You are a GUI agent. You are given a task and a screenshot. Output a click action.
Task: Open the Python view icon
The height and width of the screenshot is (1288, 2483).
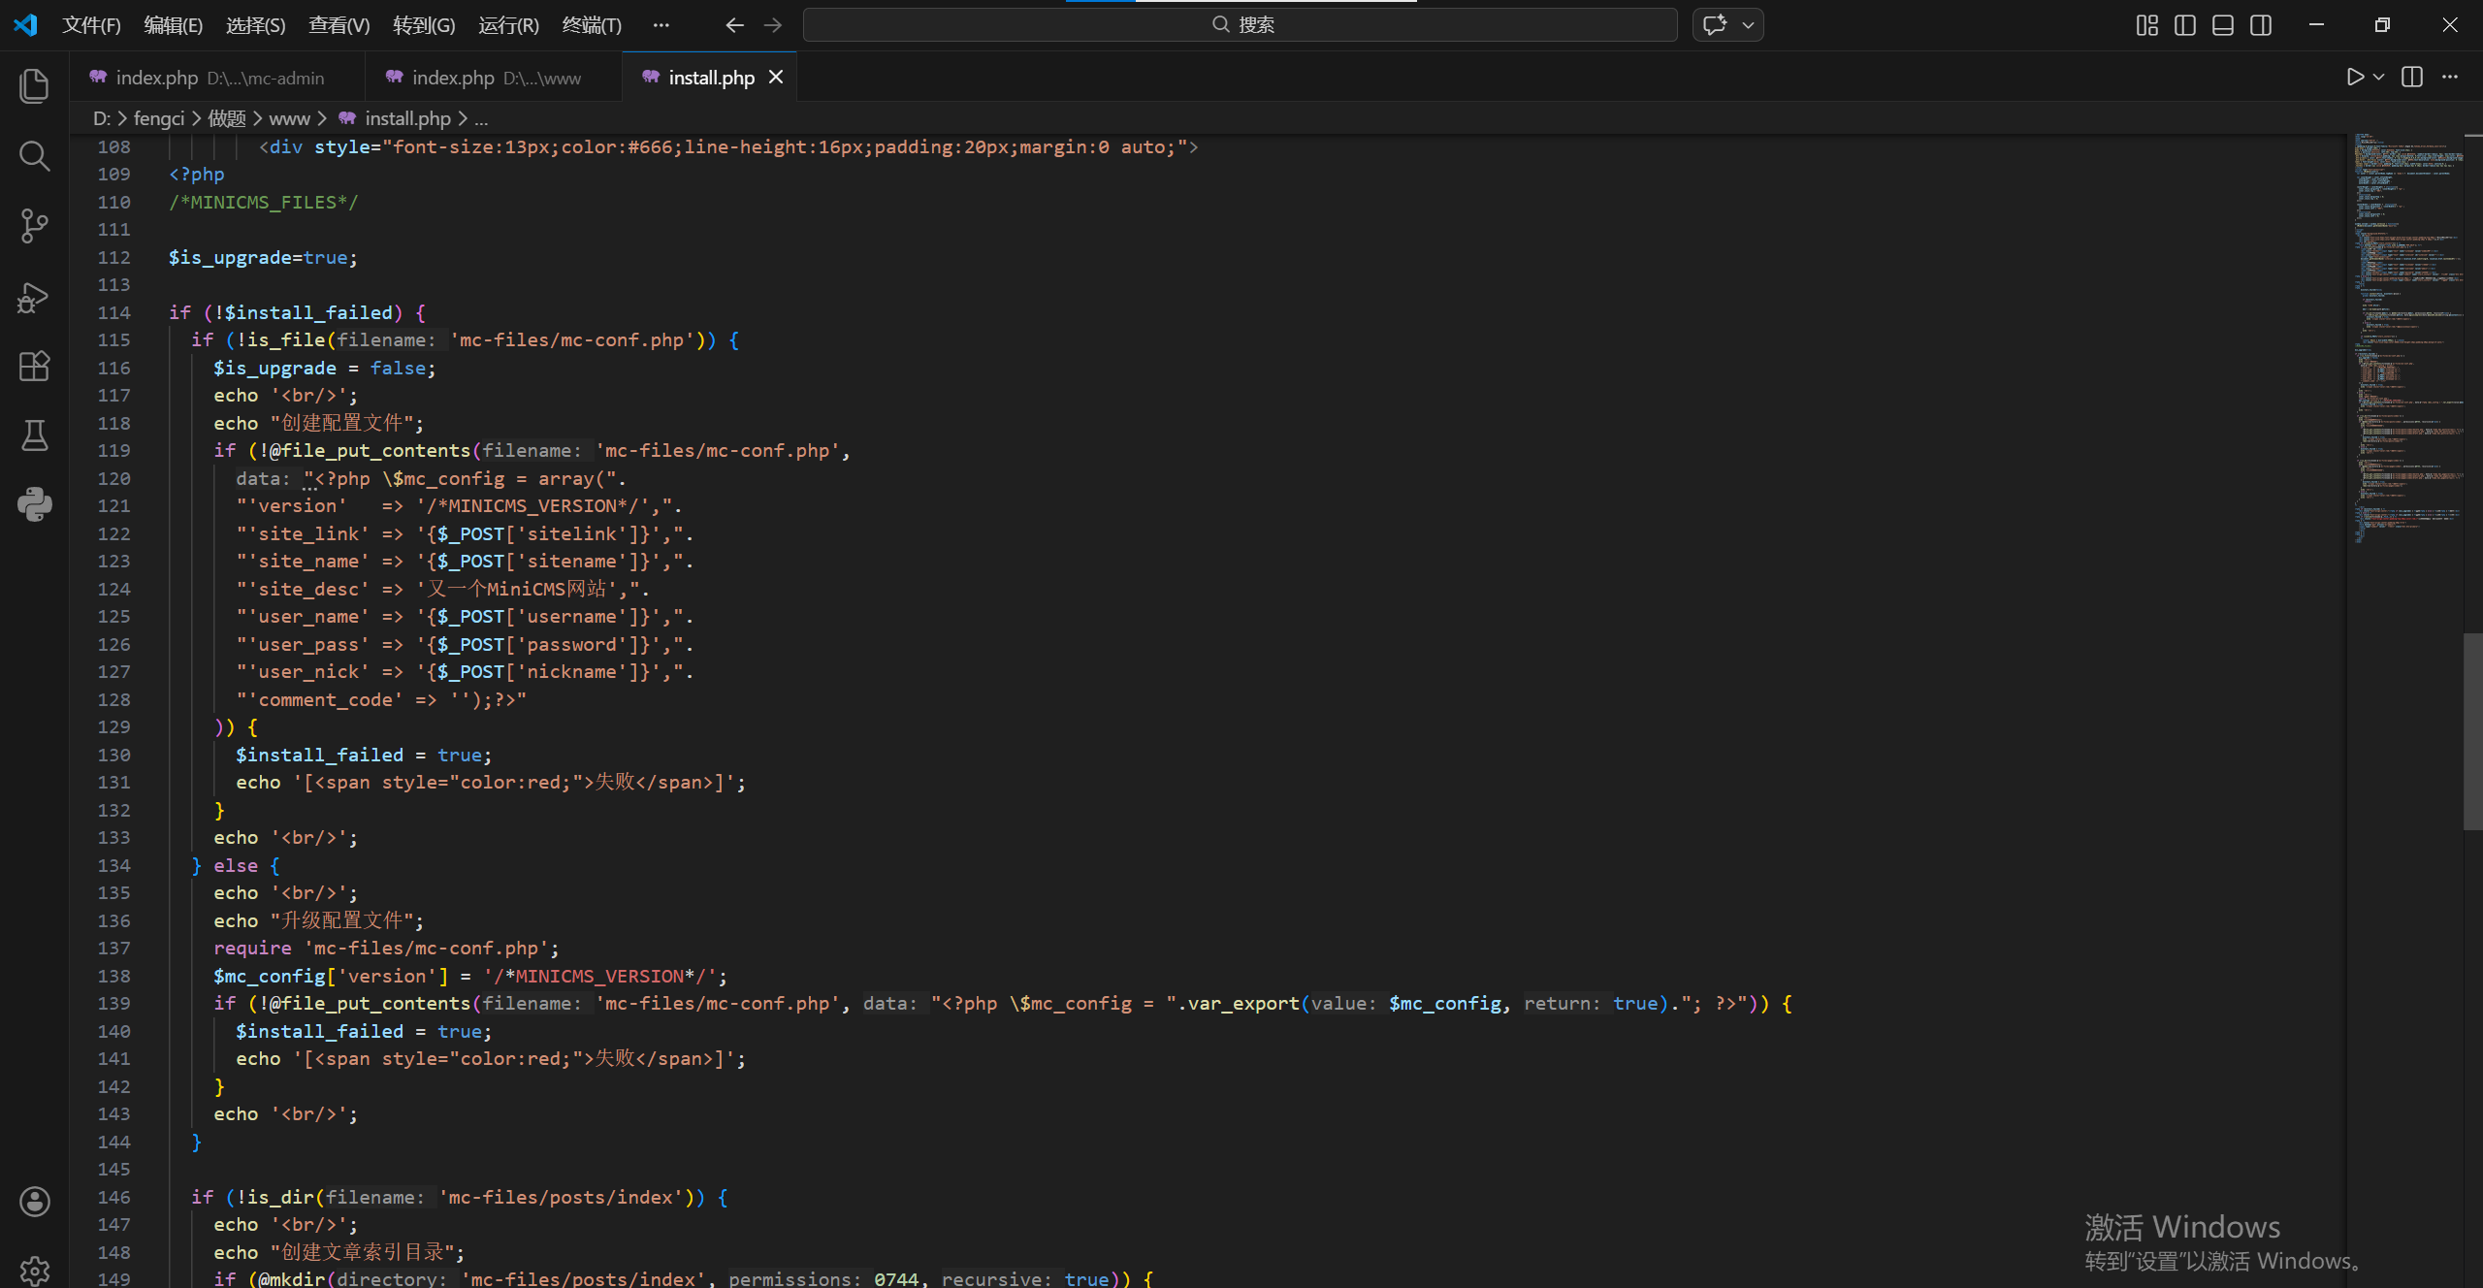34,504
